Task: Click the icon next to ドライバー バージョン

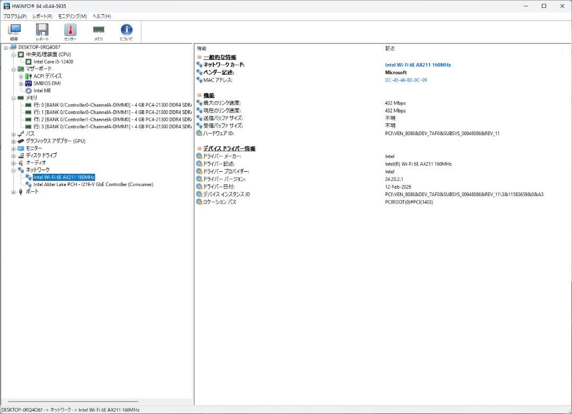Action: (199, 179)
